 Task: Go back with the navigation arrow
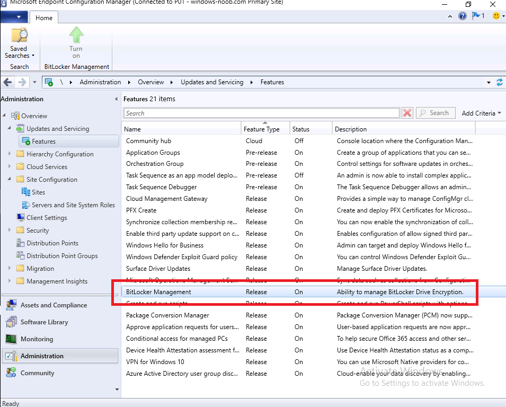point(8,82)
